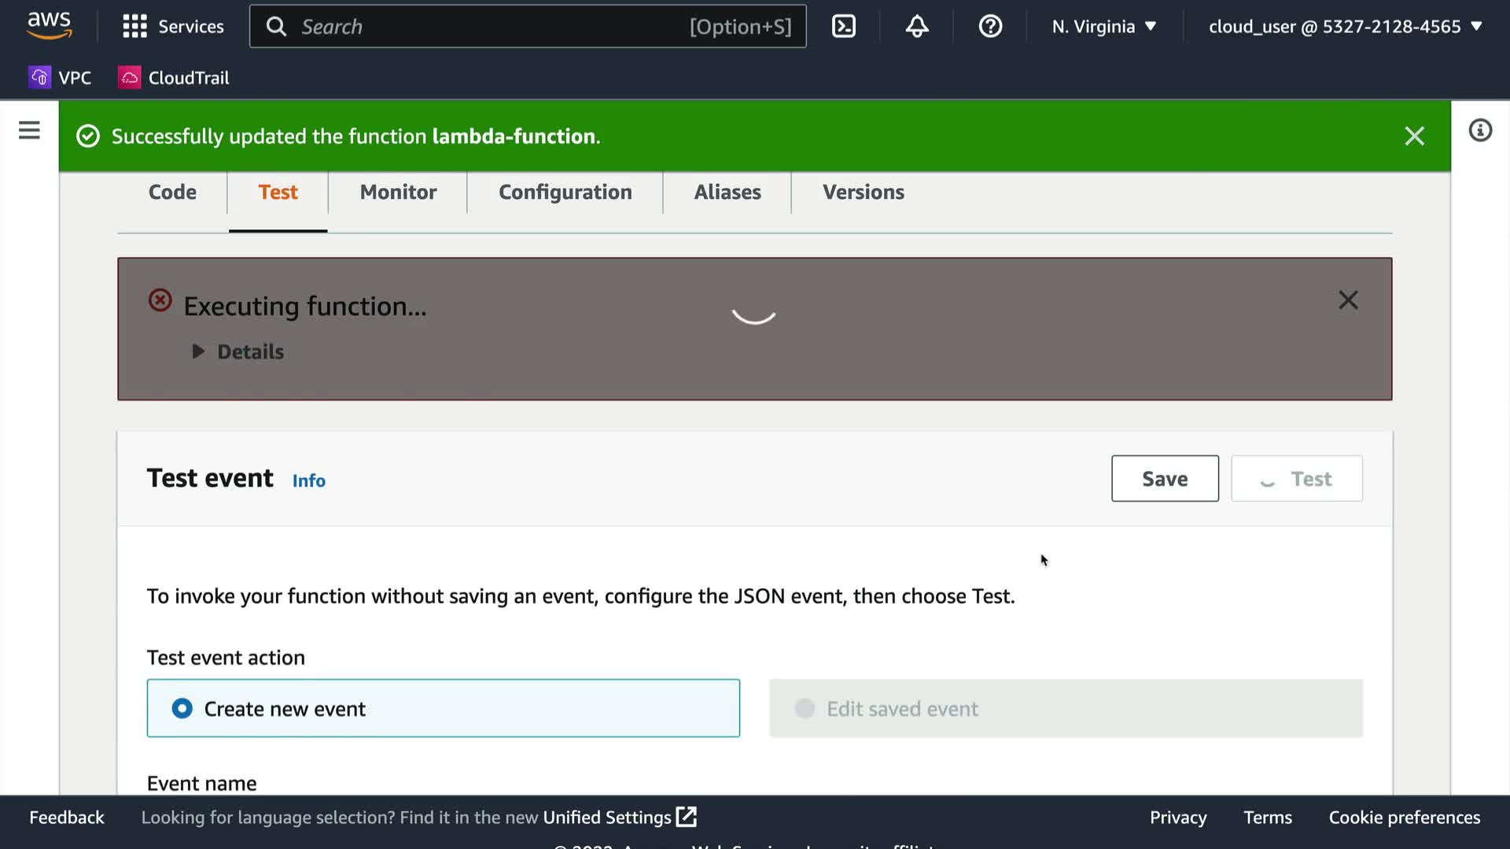1510x849 pixels.
Task: Launch CloudShell from the top bar
Action: (843, 27)
